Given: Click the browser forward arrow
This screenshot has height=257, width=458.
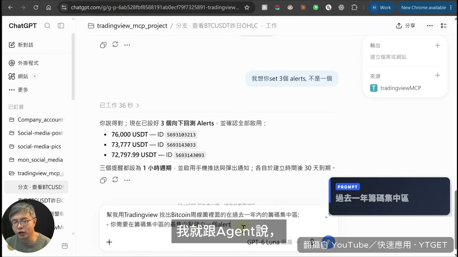Looking at the screenshot, I should pos(23,7).
